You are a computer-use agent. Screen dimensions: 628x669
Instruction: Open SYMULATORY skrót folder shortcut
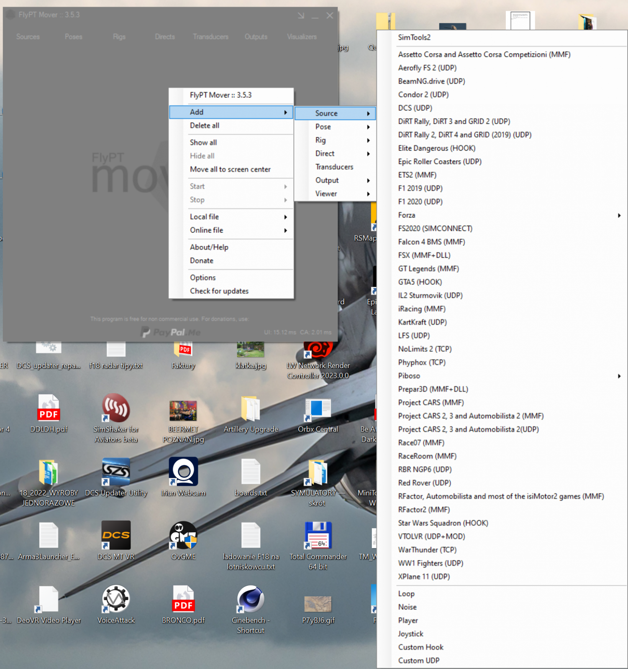(x=318, y=472)
